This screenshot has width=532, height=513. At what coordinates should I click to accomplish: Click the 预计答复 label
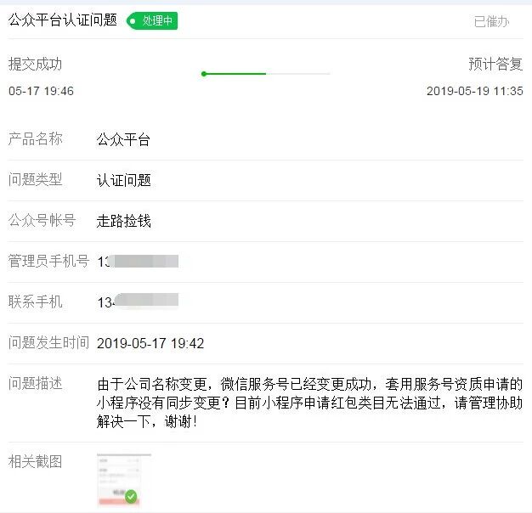coord(495,64)
